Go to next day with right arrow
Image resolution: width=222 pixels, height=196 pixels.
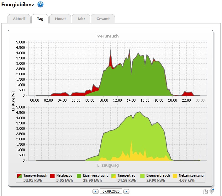tap(126, 191)
